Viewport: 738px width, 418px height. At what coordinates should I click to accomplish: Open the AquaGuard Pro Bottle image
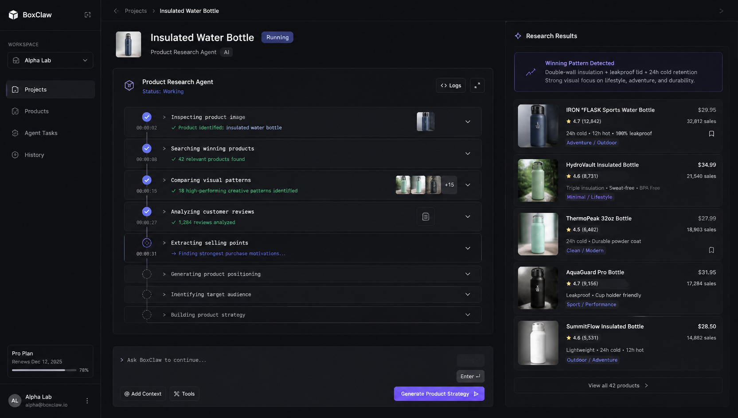click(538, 288)
